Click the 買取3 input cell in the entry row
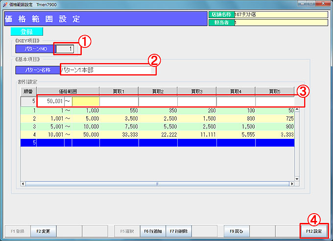Image resolution: width=333 pixels, height=241 pixels. point(196,101)
